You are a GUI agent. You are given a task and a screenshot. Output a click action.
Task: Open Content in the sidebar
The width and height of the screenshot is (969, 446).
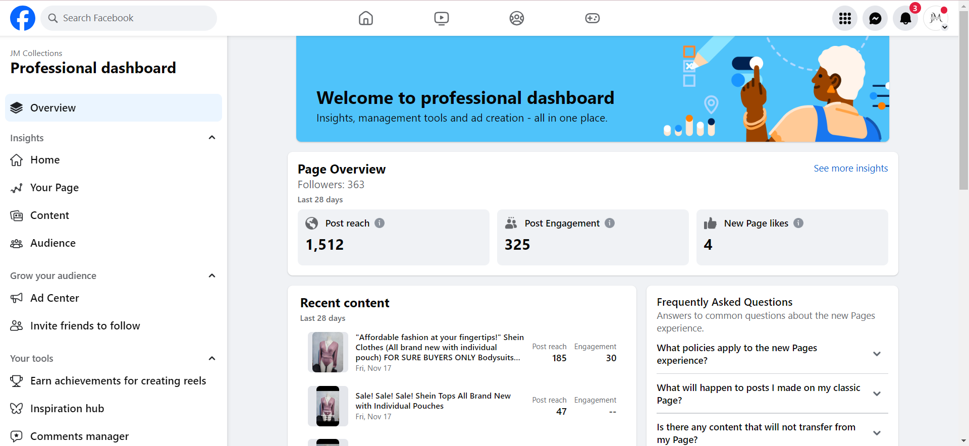114,215
